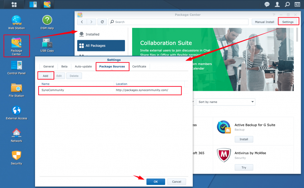
Task: Open Control Panel desktop icon
Action: click(x=17, y=67)
